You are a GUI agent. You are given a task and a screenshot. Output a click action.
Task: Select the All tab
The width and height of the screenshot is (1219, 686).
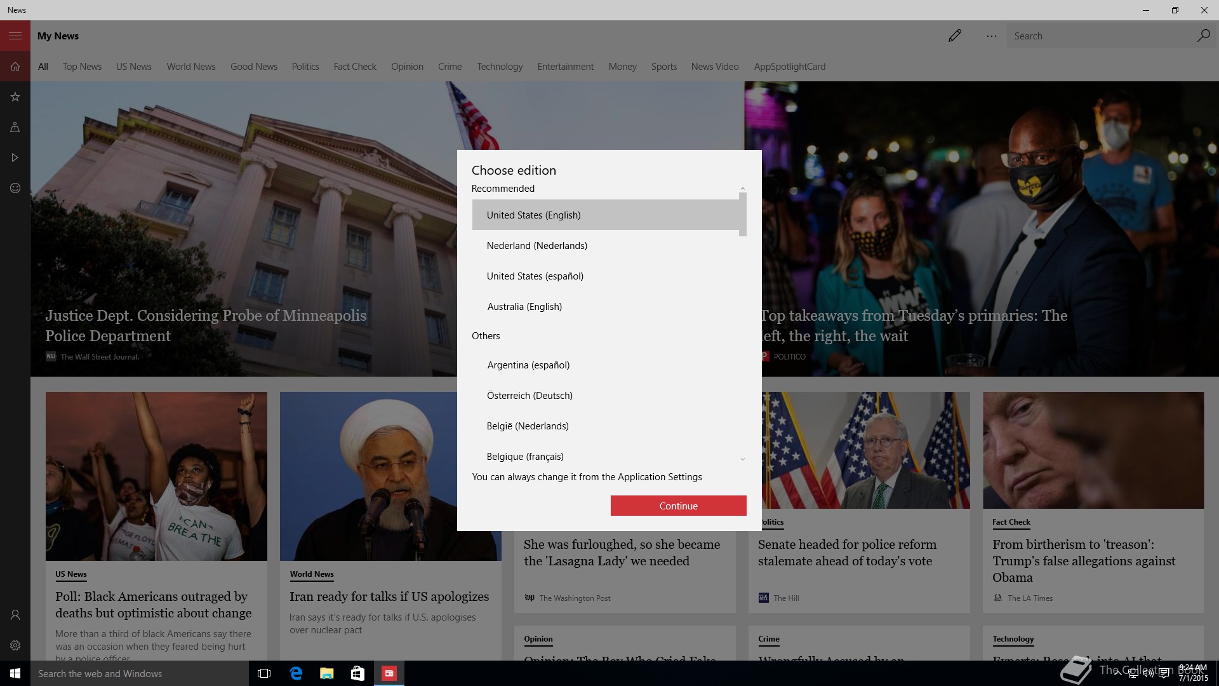(43, 67)
